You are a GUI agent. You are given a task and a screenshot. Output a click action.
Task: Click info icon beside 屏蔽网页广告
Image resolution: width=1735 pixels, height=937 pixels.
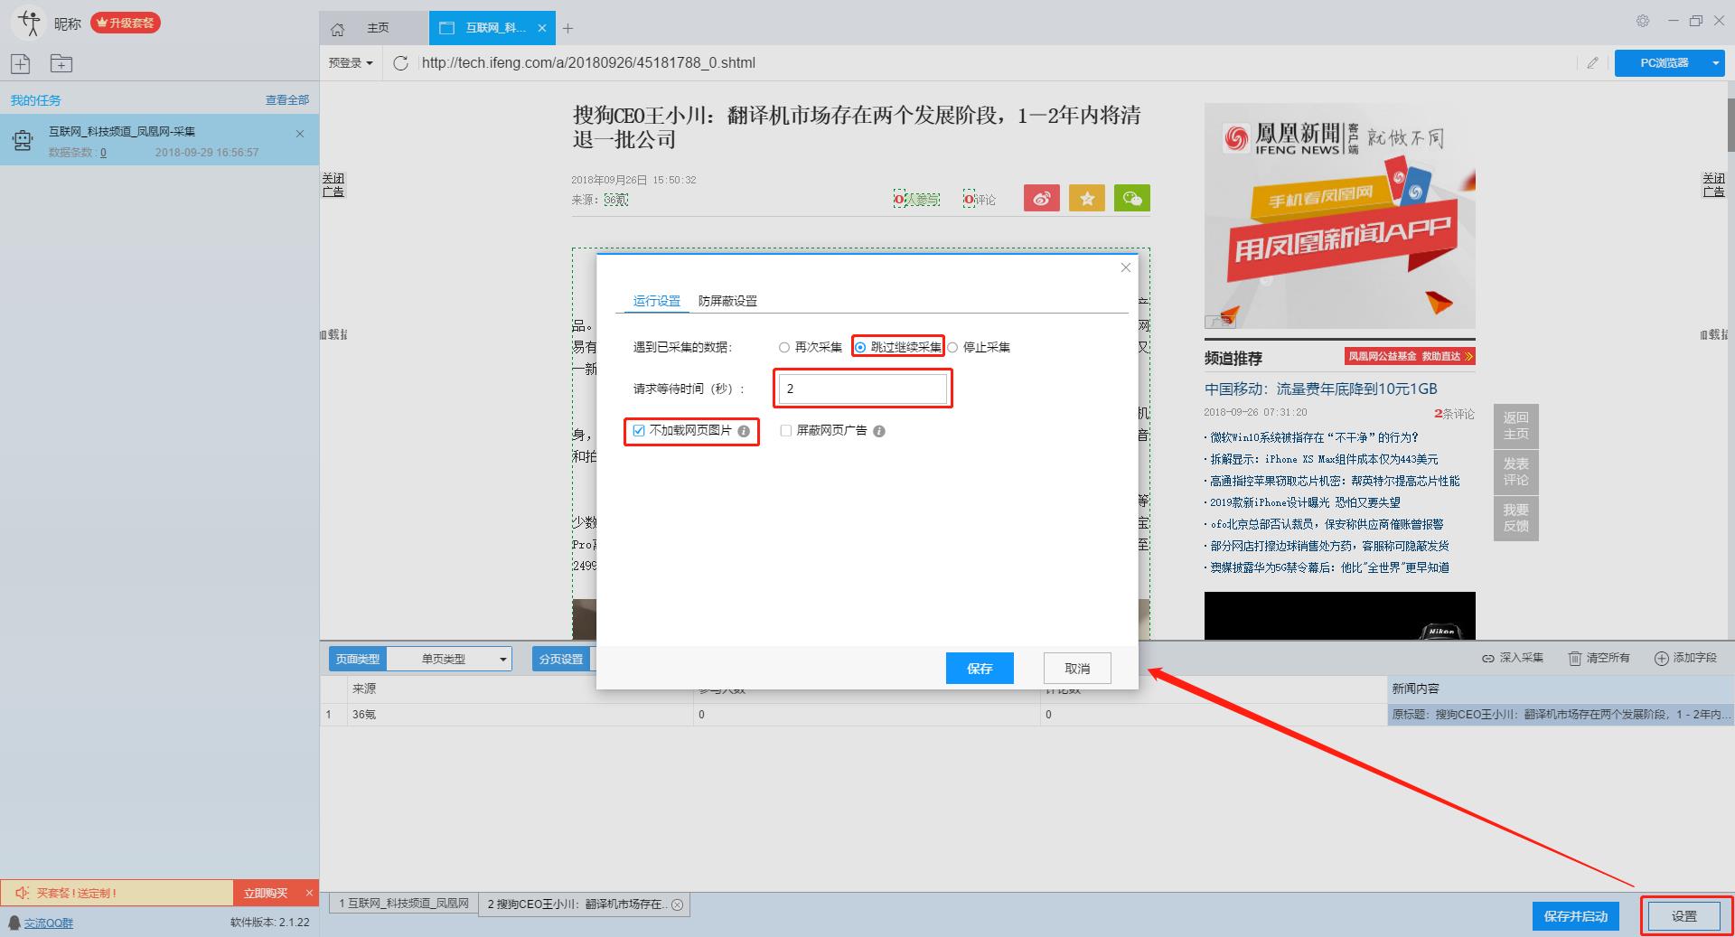pos(879,431)
